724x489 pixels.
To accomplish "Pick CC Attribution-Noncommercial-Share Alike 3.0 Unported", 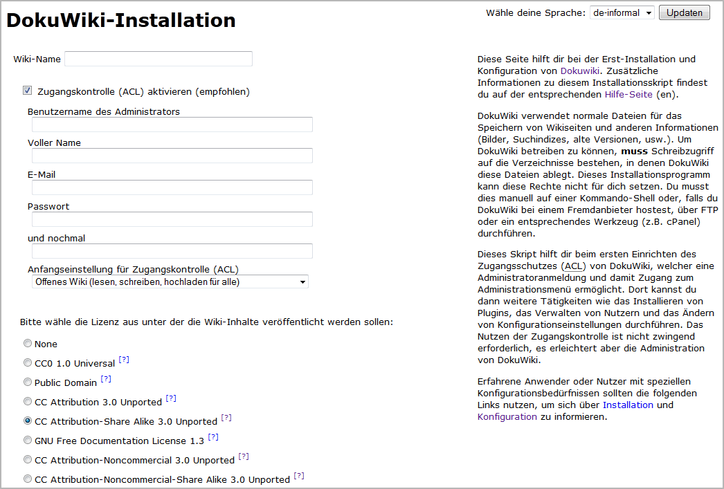I will pos(28,479).
